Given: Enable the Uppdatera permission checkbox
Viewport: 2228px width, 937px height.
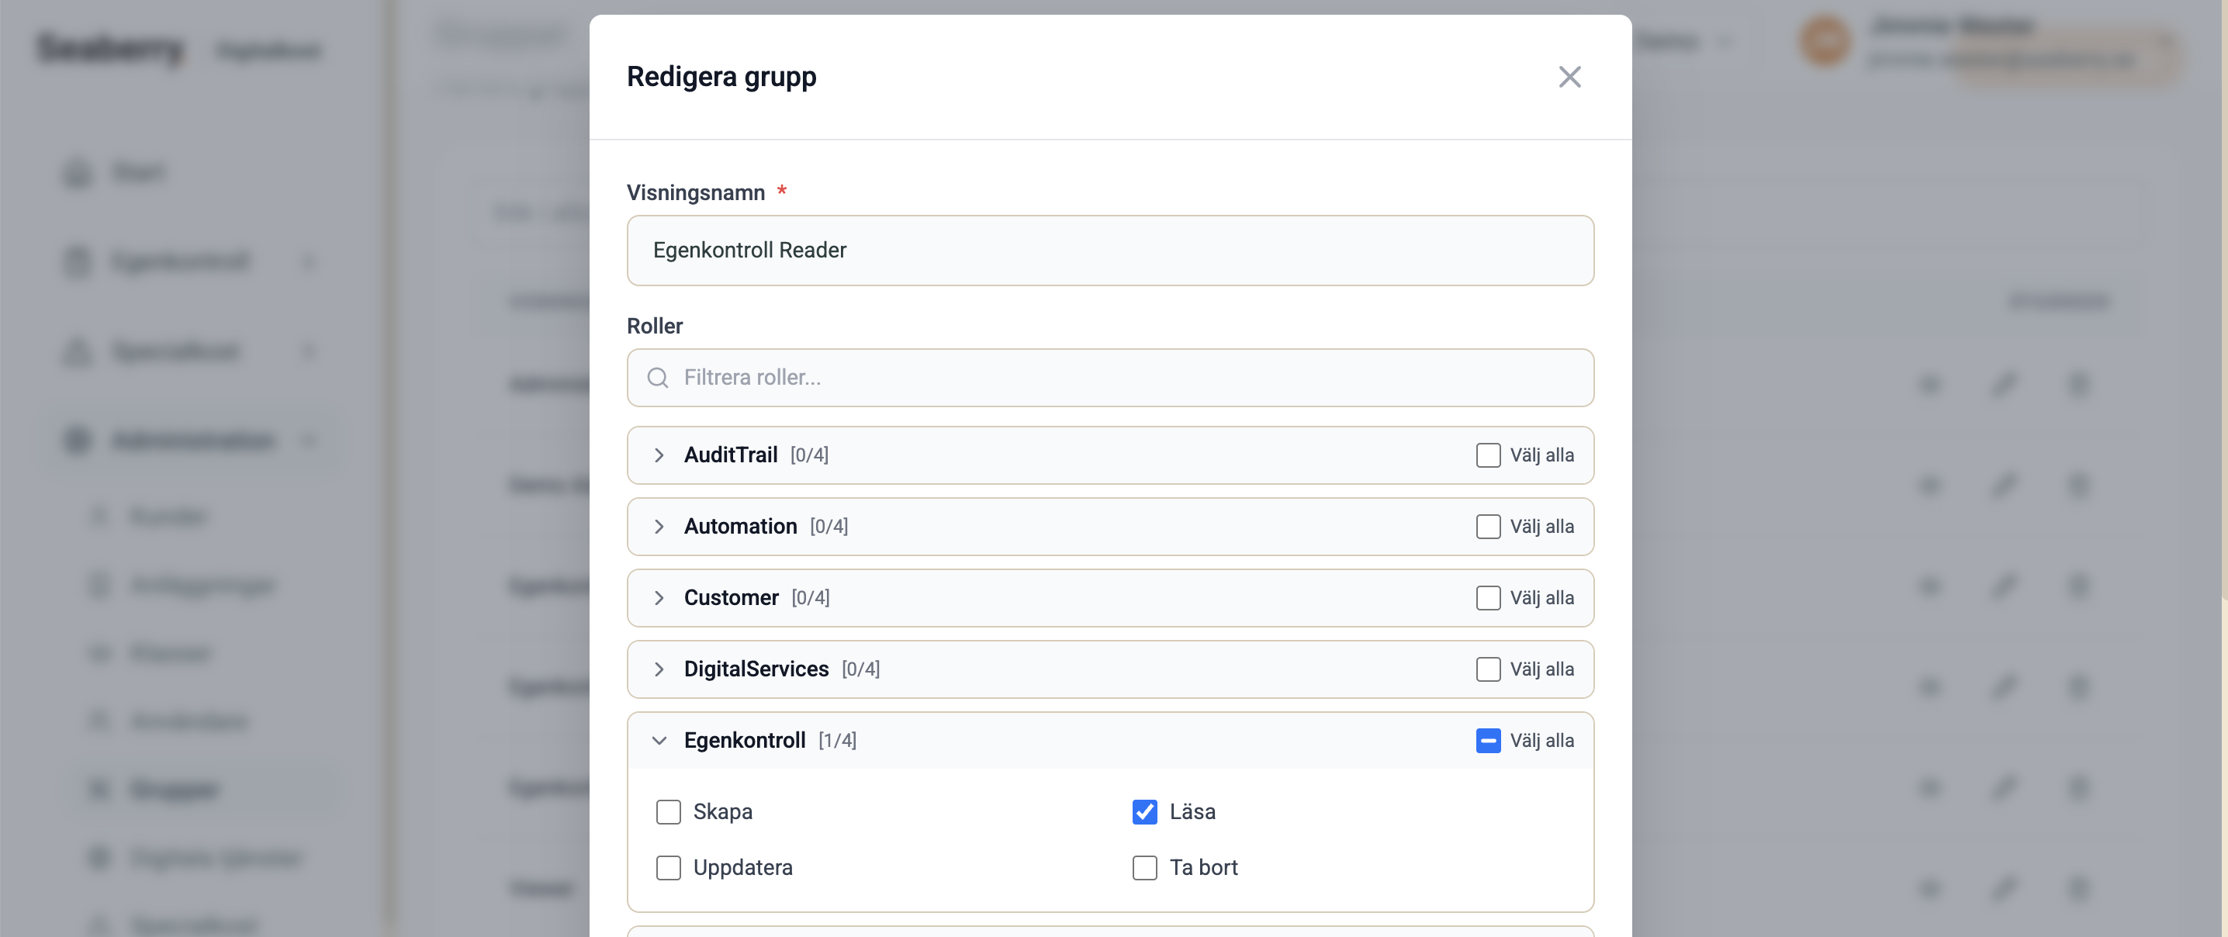Looking at the screenshot, I should coord(668,867).
